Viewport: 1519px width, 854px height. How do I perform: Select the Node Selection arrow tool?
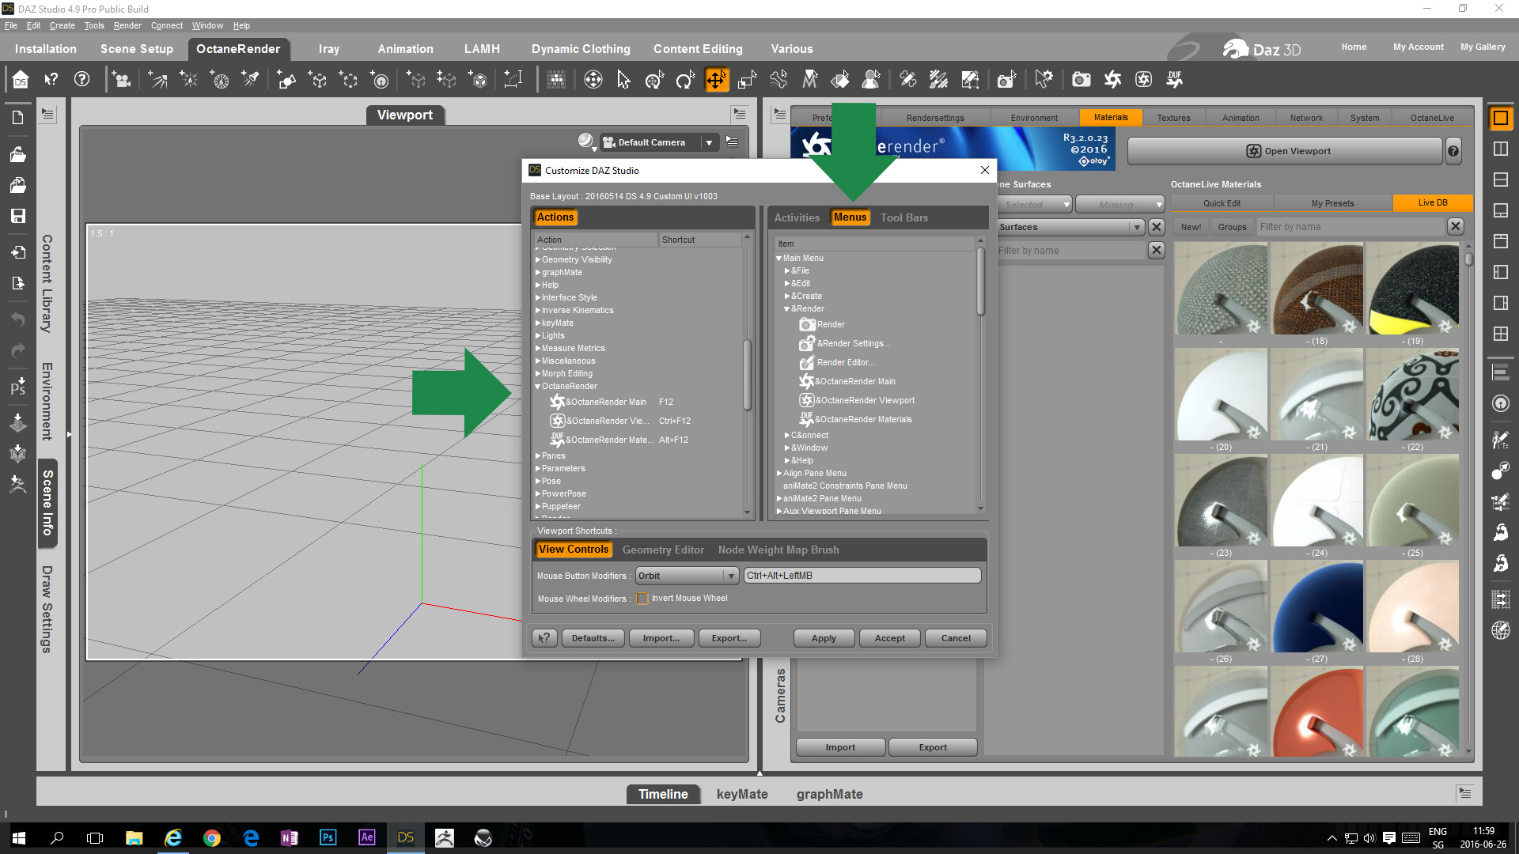coord(623,80)
